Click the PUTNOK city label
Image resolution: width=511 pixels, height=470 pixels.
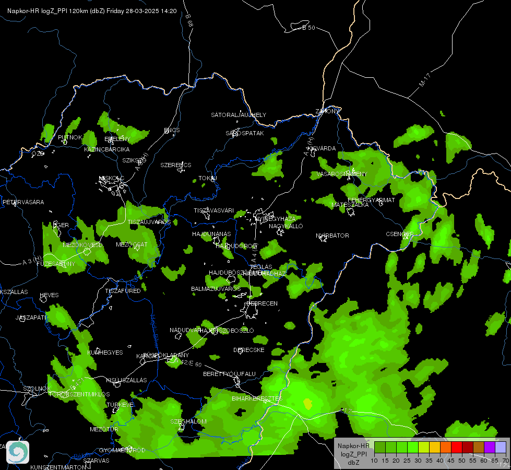70,137
